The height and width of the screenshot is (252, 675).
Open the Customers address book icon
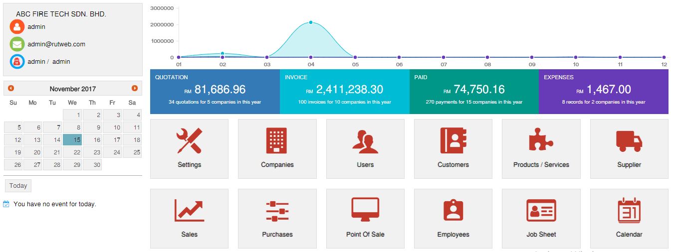453,141
